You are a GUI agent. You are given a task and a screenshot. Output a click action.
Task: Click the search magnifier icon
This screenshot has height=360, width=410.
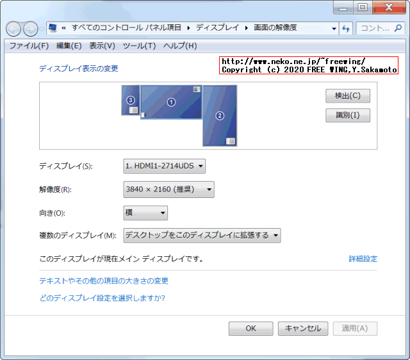(398, 28)
